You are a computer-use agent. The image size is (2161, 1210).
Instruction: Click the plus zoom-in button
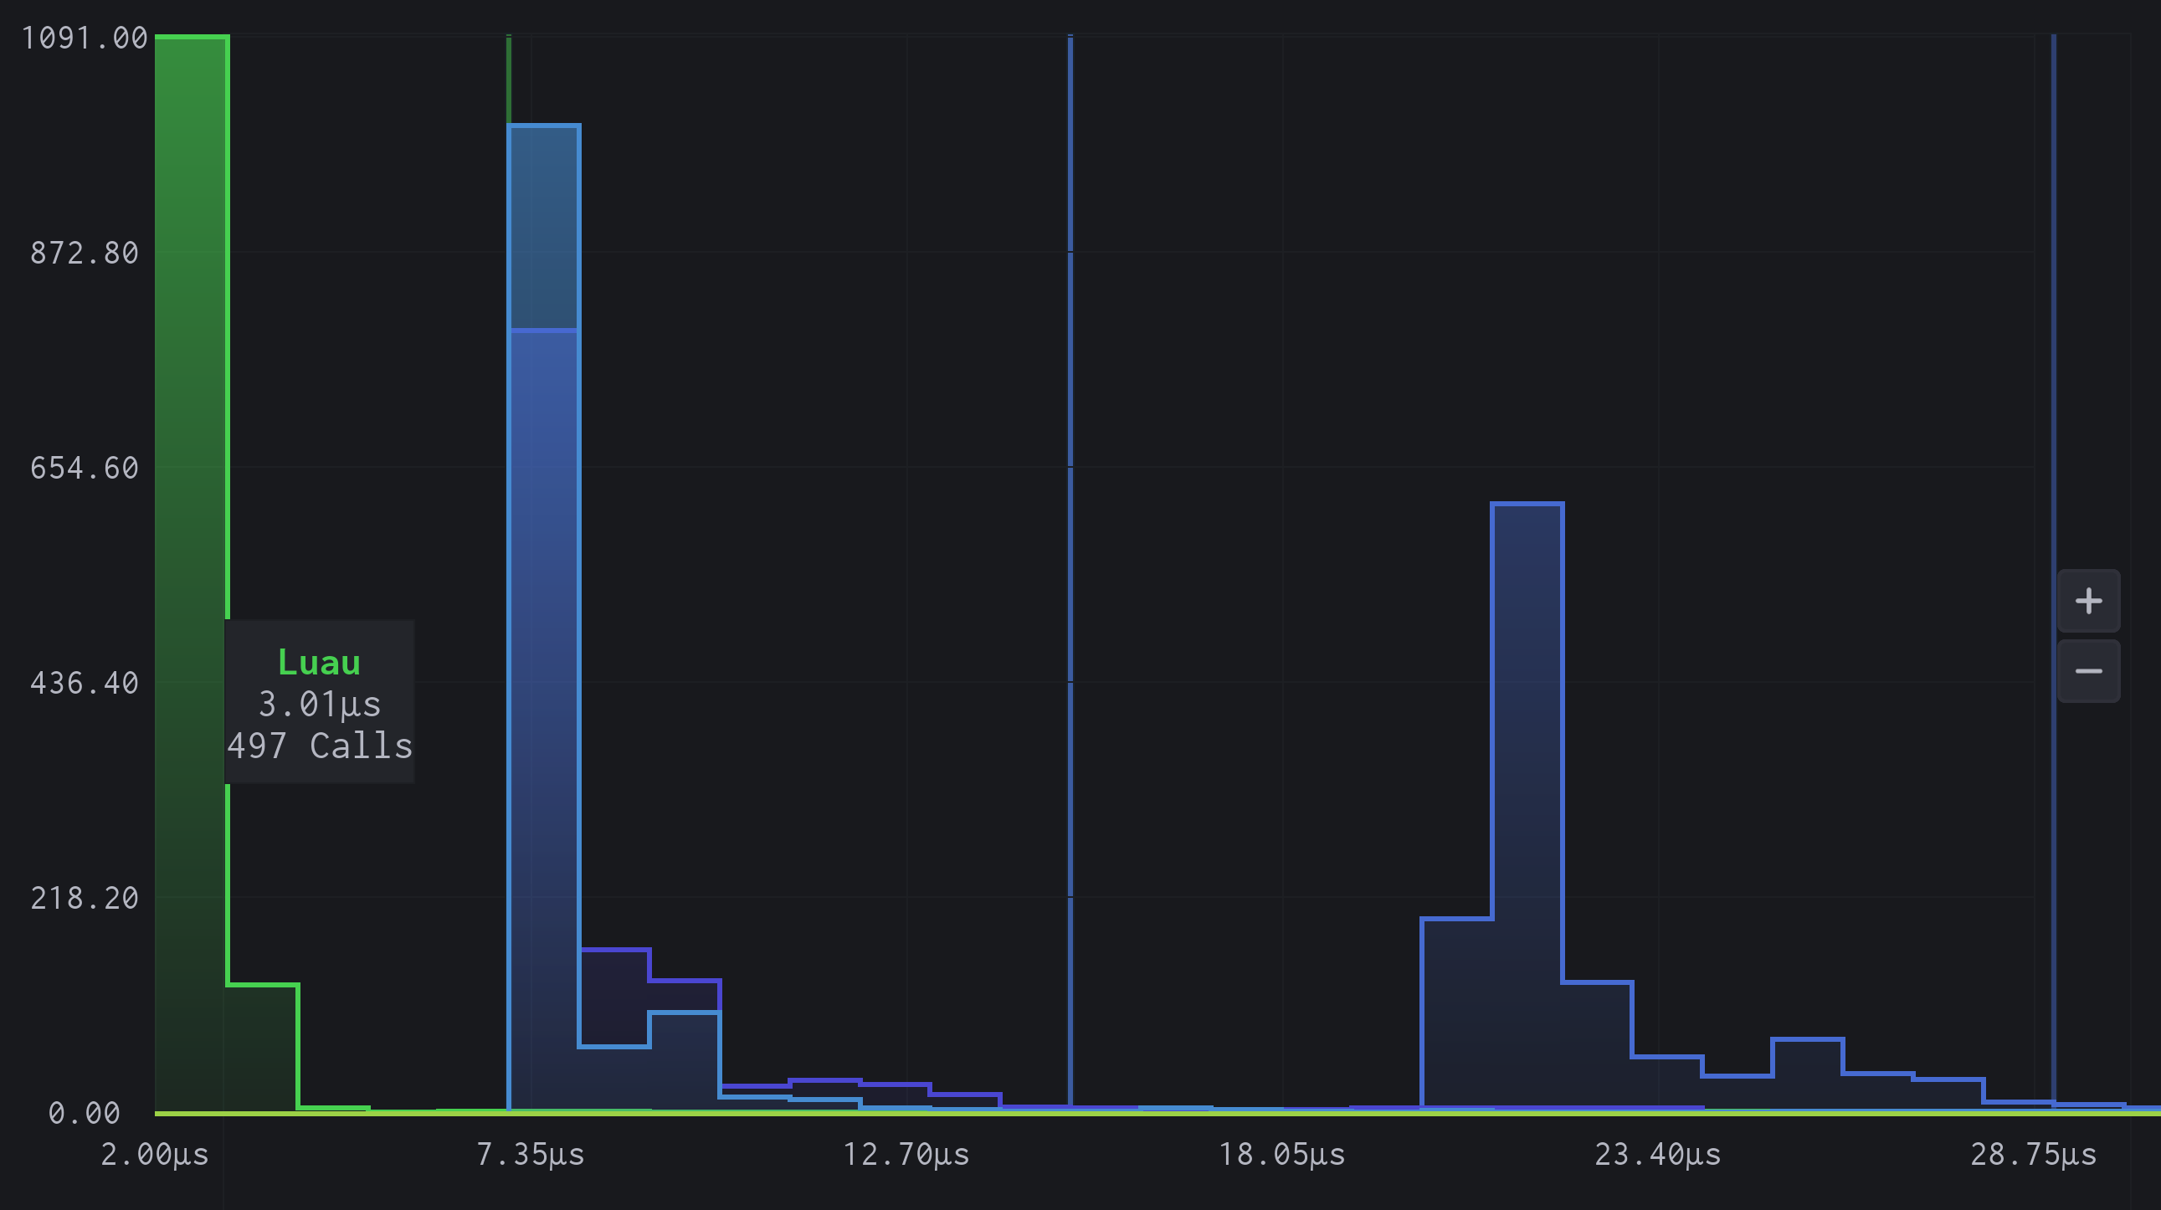pyautogui.click(x=2088, y=600)
